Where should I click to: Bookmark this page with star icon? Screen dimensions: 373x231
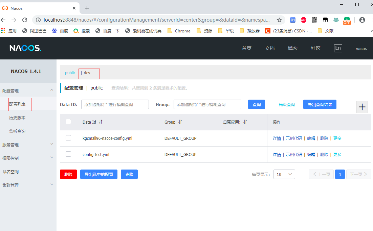pyautogui.click(x=279, y=20)
